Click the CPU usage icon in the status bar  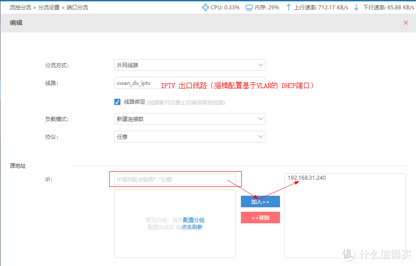click(205, 7)
